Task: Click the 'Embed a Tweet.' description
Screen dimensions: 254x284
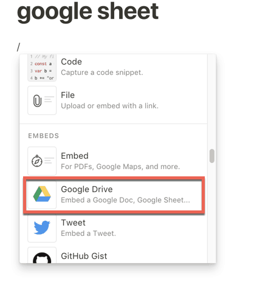Action: [x=88, y=234]
